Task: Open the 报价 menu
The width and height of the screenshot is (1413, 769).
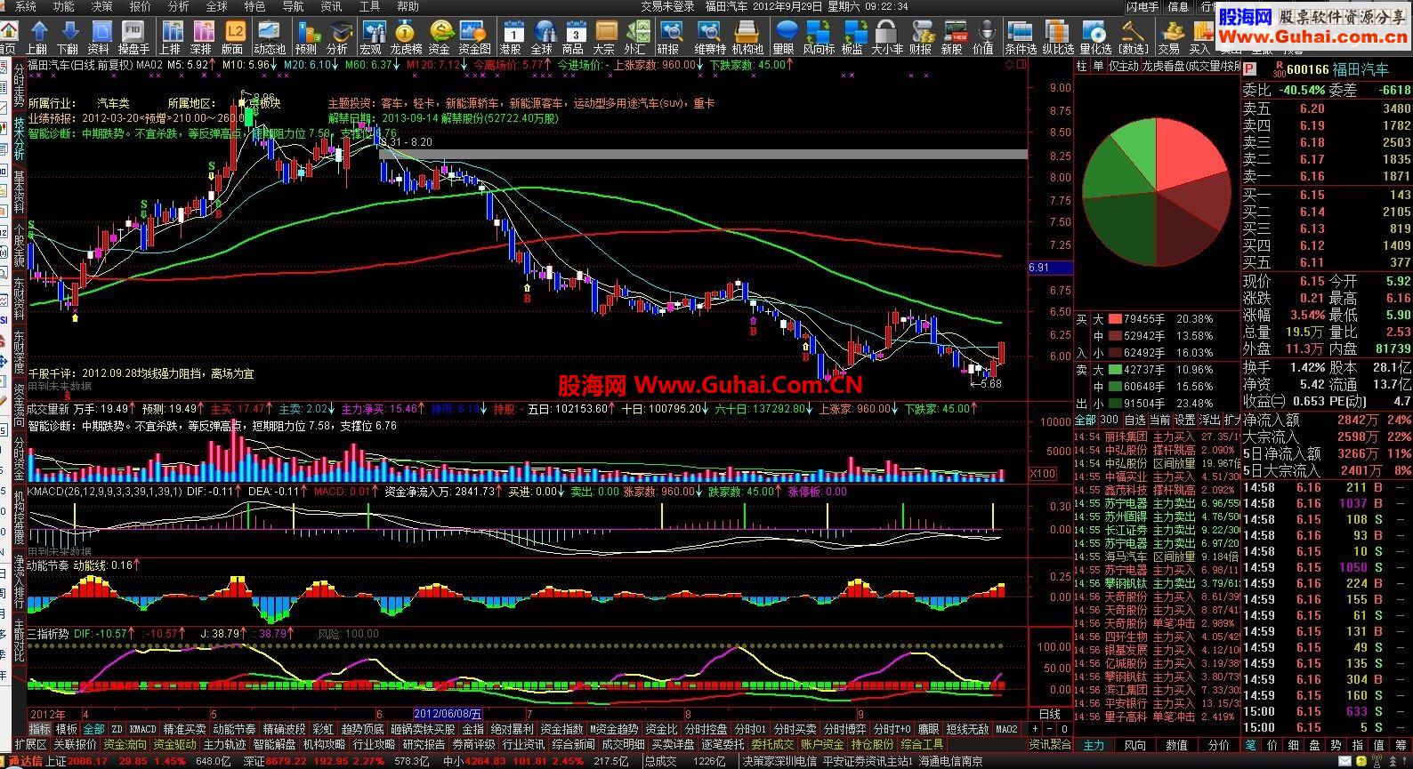Action: coord(141,6)
